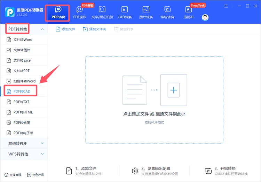Click the 迅捷PDF转换器 logo
The width and height of the screenshot is (261, 182).
(x=10, y=12)
